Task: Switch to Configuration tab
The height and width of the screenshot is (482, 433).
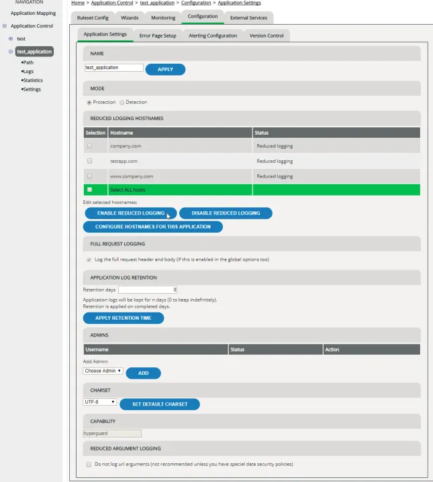Action: (x=203, y=17)
